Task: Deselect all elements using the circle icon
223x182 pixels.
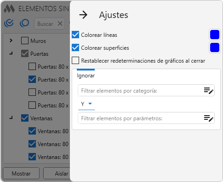Action: point(24,23)
